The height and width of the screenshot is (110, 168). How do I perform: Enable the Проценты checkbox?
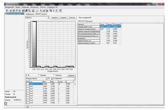click(x=54, y=75)
